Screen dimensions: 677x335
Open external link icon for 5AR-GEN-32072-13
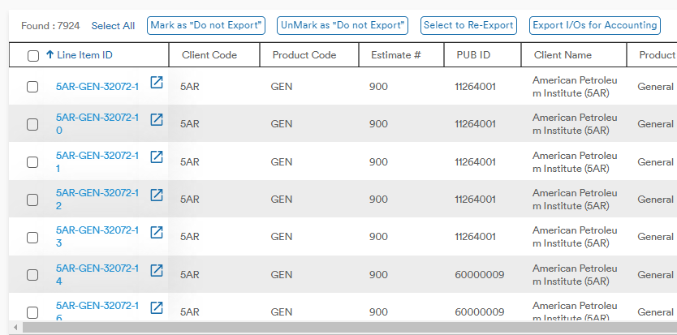pos(157,233)
